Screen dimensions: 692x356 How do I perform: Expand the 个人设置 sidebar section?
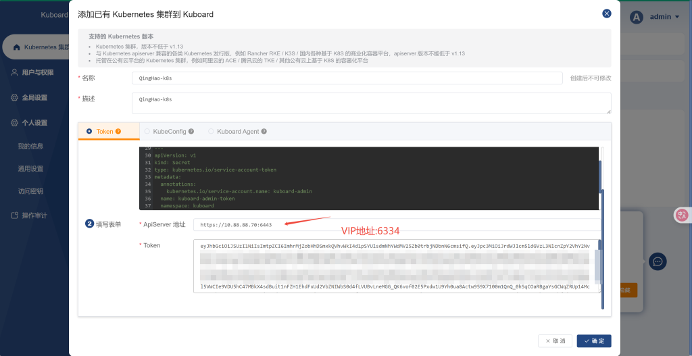(x=34, y=123)
